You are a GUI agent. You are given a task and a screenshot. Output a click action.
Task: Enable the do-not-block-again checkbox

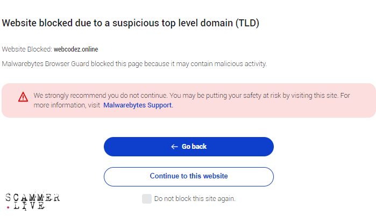pyautogui.click(x=147, y=199)
